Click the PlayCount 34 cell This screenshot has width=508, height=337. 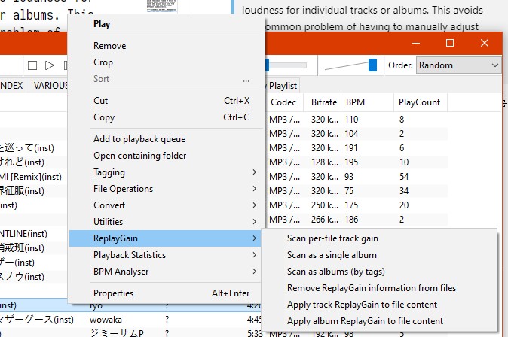point(404,191)
